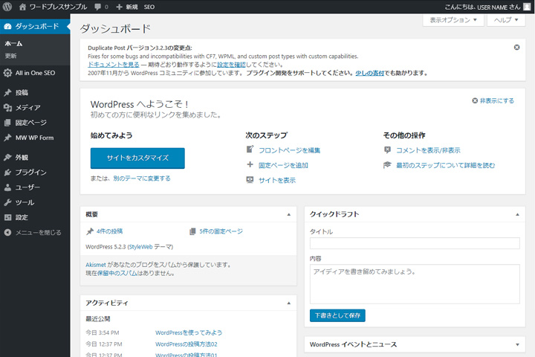This screenshot has height=357, width=535.
Task: Click edit icon beside フロントページを編集
Action: [250, 149]
